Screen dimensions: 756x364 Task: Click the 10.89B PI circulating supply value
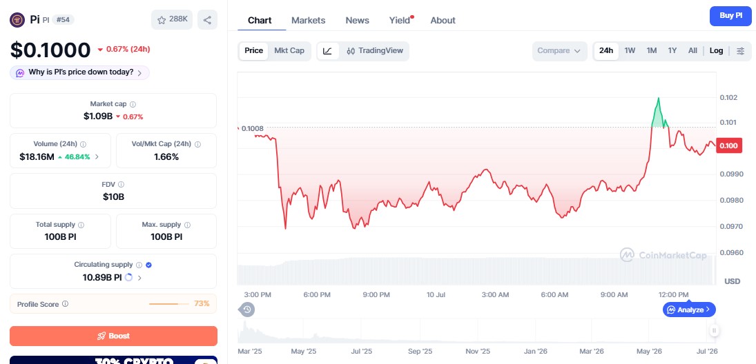pos(101,277)
